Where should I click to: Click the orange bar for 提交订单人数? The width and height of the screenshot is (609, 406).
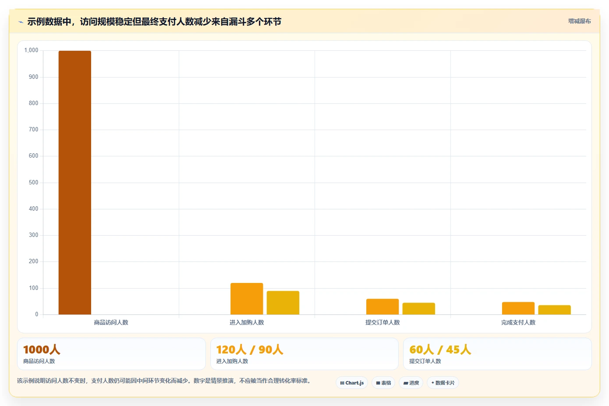click(x=382, y=307)
